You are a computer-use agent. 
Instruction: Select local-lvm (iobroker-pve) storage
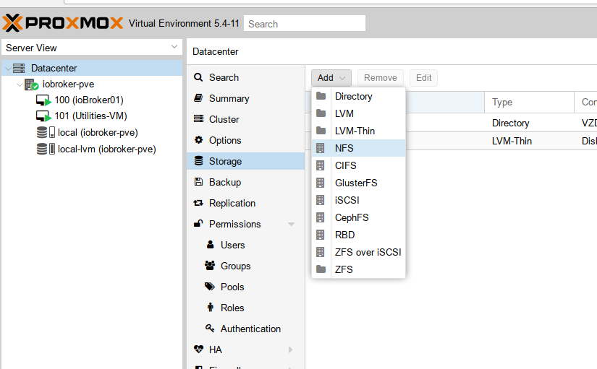pyautogui.click(x=107, y=149)
